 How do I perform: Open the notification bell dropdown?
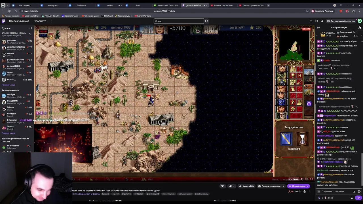231,186
